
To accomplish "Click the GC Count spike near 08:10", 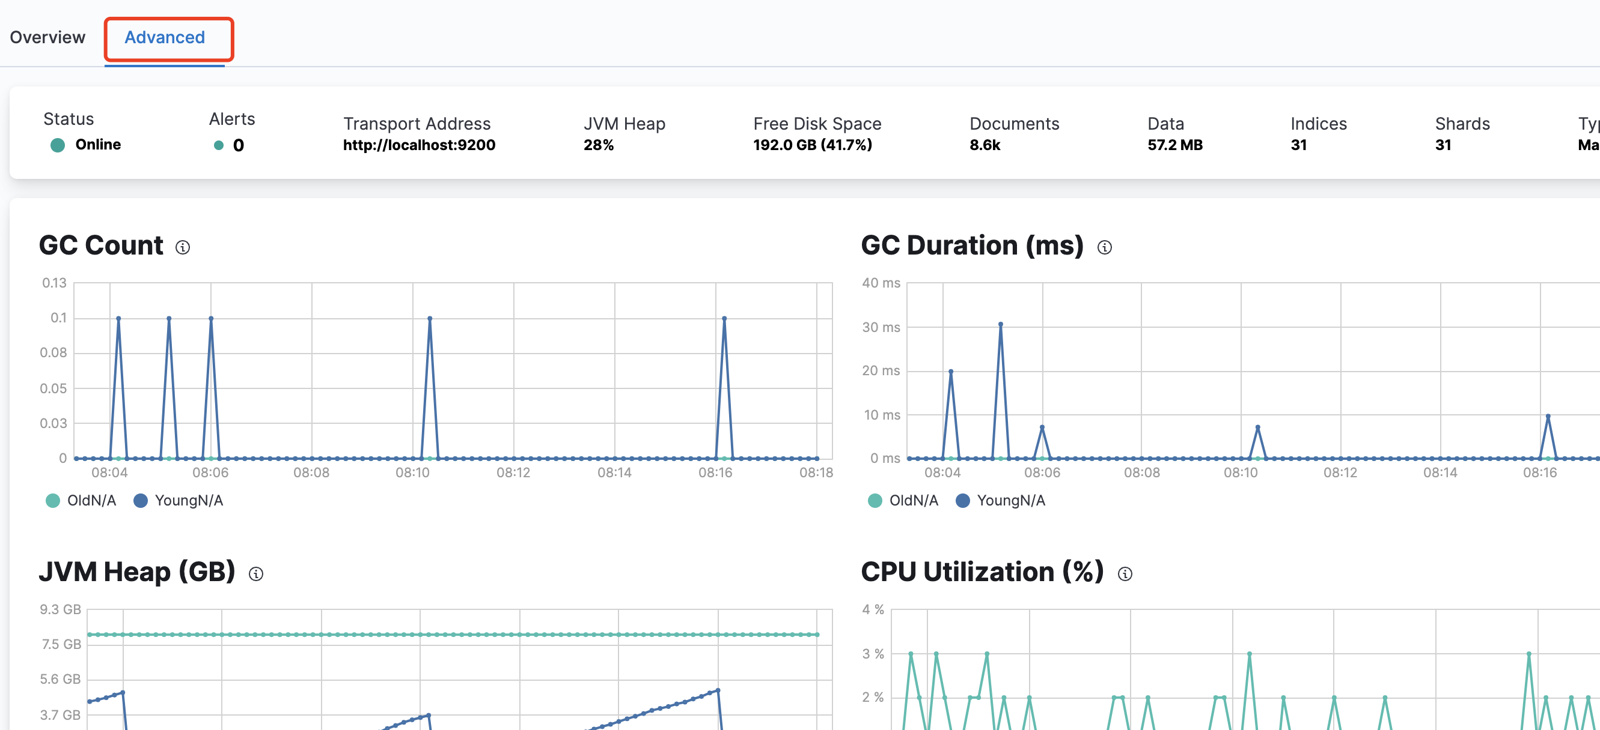I will point(430,319).
